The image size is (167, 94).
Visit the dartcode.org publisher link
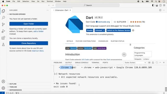tap(104, 22)
